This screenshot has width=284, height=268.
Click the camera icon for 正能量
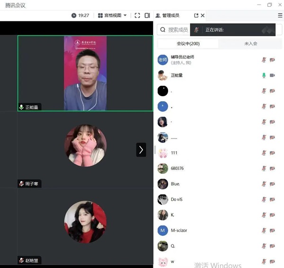point(272,75)
